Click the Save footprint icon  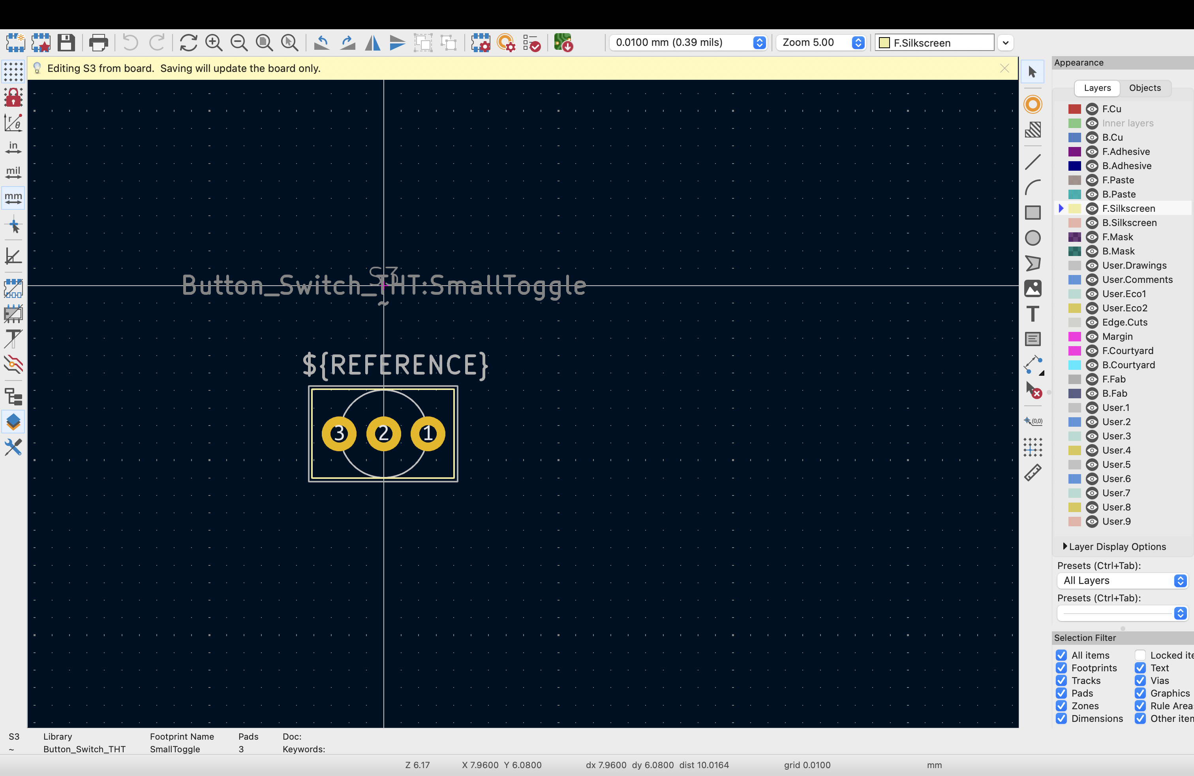[x=66, y=43]
